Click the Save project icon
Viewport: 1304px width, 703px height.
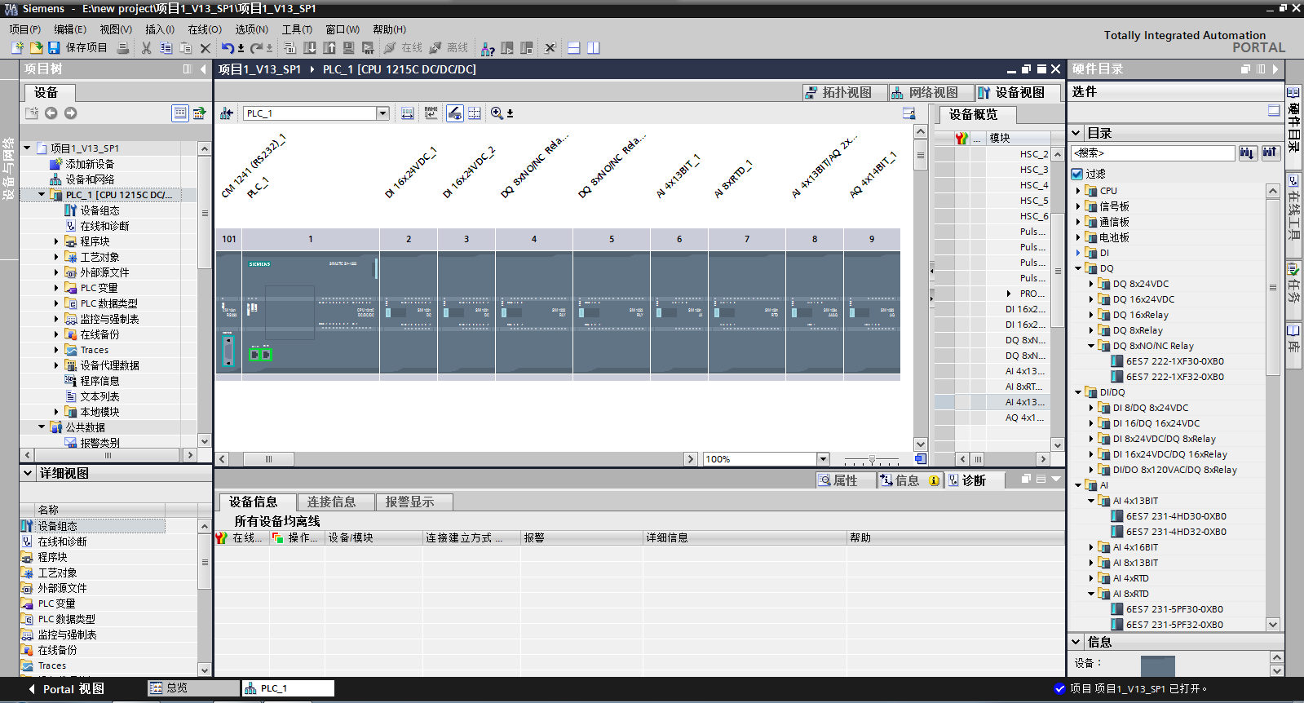point(54,48)
